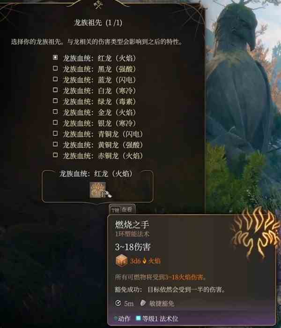Check the 金龙 (火焰) bloodline option
281x328 pixels.
pos(55,112)
